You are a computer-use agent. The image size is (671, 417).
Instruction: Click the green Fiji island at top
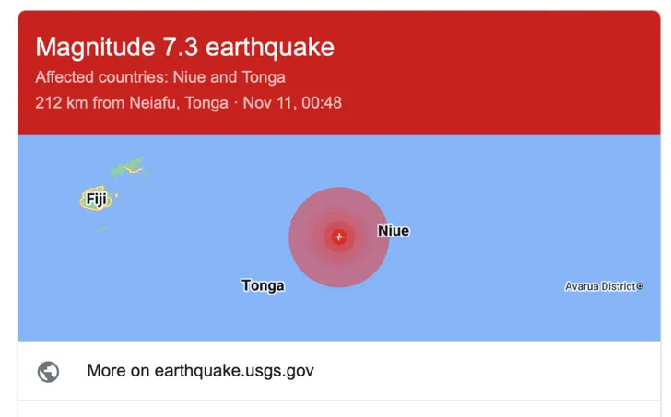point(129,168)
